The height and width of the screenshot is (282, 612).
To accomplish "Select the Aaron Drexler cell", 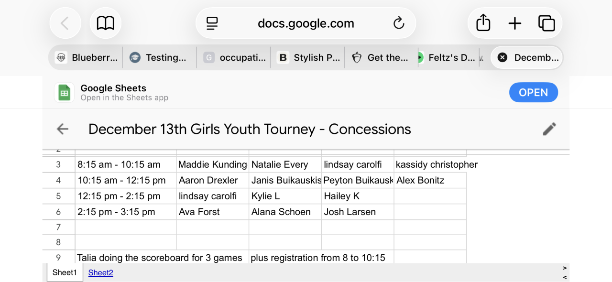I will click(x=212, y=180).
